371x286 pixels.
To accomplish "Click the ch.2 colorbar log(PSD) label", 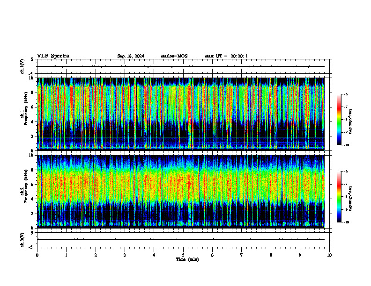I will click(x=350, y=199).
